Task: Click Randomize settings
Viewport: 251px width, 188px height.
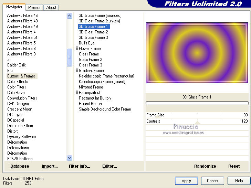Action: [205, 166]
